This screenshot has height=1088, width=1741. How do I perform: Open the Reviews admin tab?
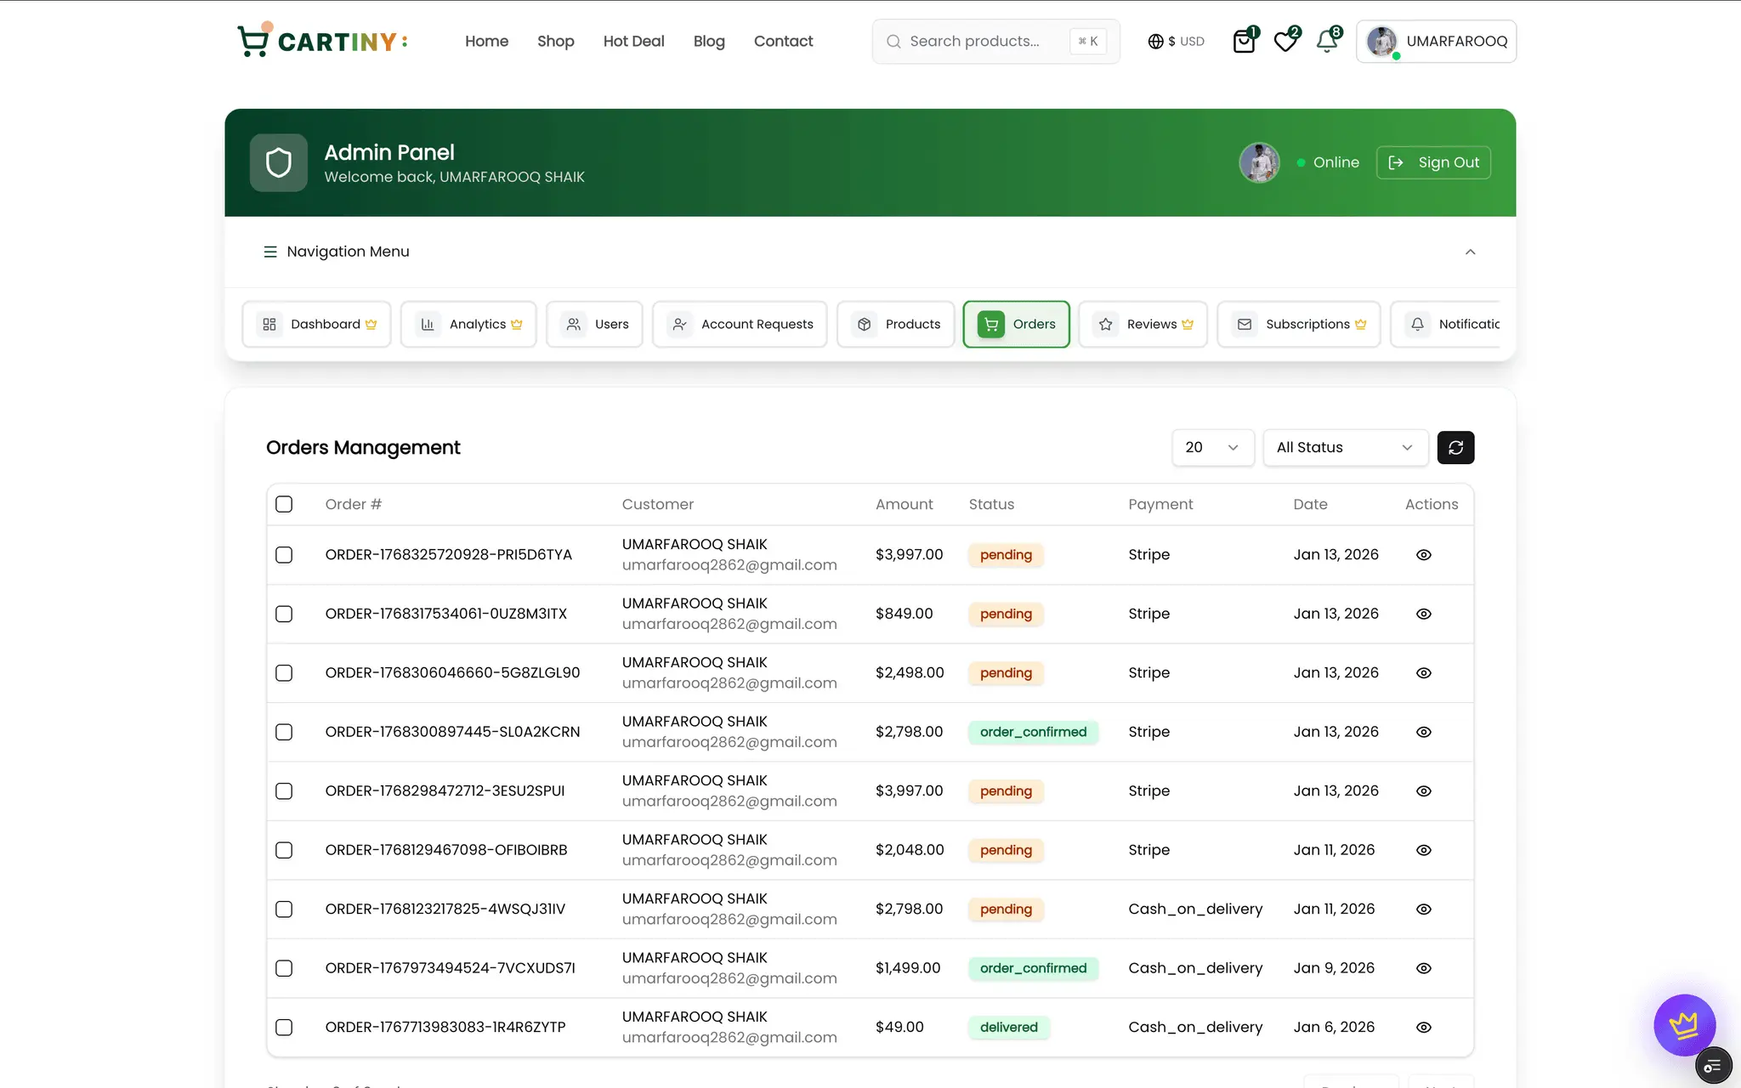[x=1143, y=324]
